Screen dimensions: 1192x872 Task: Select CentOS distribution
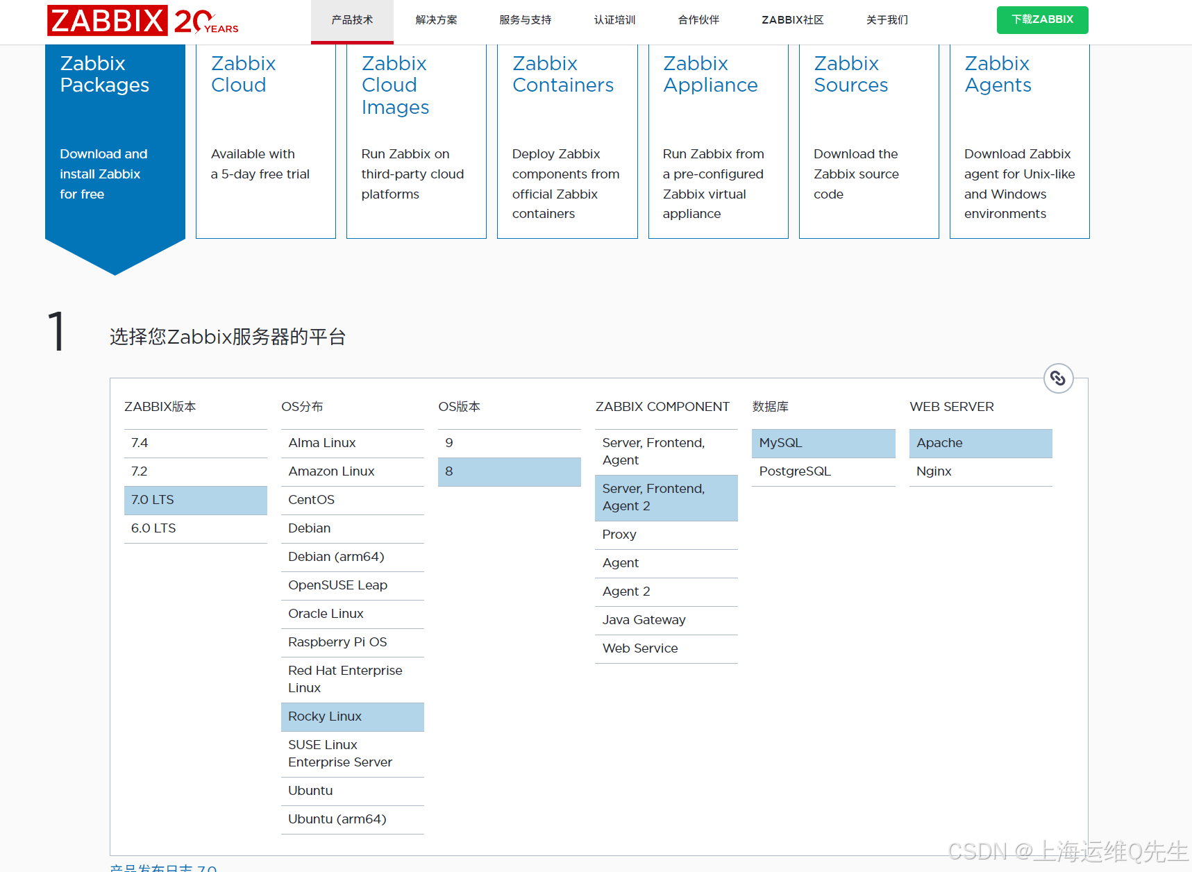click(353, 500)
